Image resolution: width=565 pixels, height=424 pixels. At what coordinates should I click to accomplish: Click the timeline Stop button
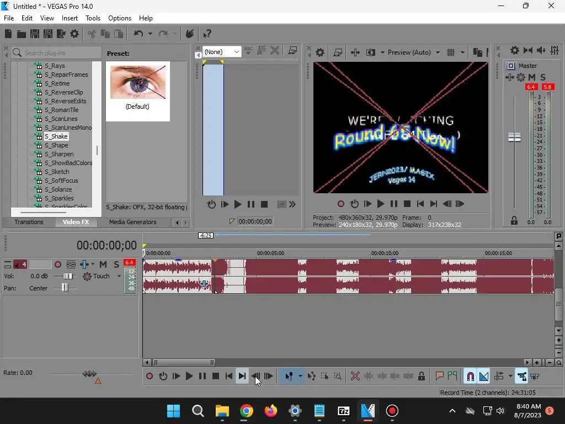pos(216,377)
